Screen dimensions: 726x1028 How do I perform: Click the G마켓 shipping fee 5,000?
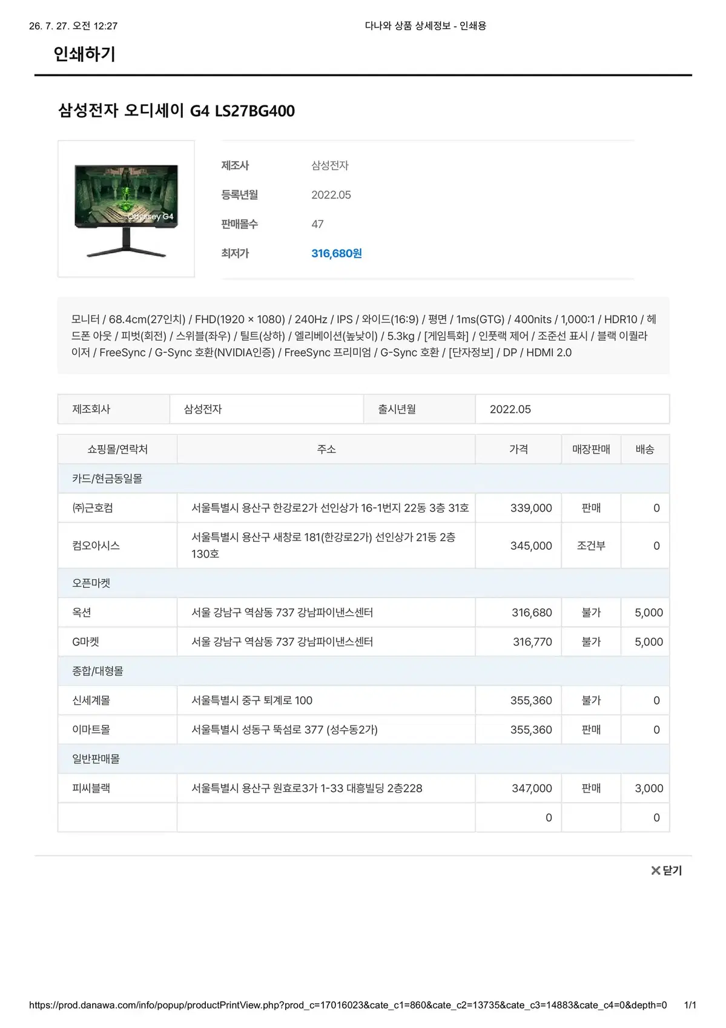coord(648,642)
